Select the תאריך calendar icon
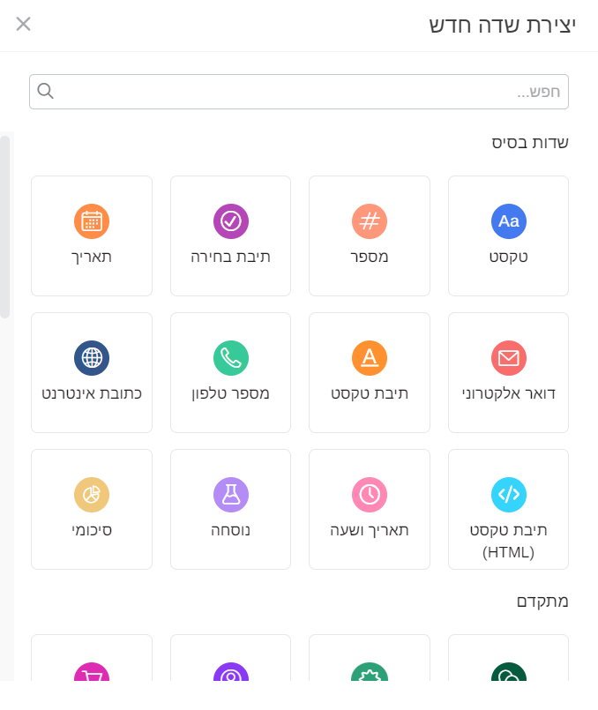598x710 pixels. 92,221
